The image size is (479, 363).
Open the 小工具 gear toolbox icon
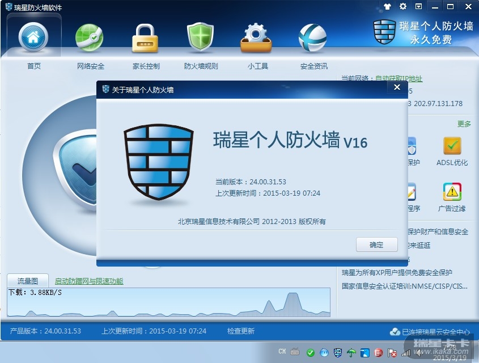pyautogui.click(x=256, y=38)
